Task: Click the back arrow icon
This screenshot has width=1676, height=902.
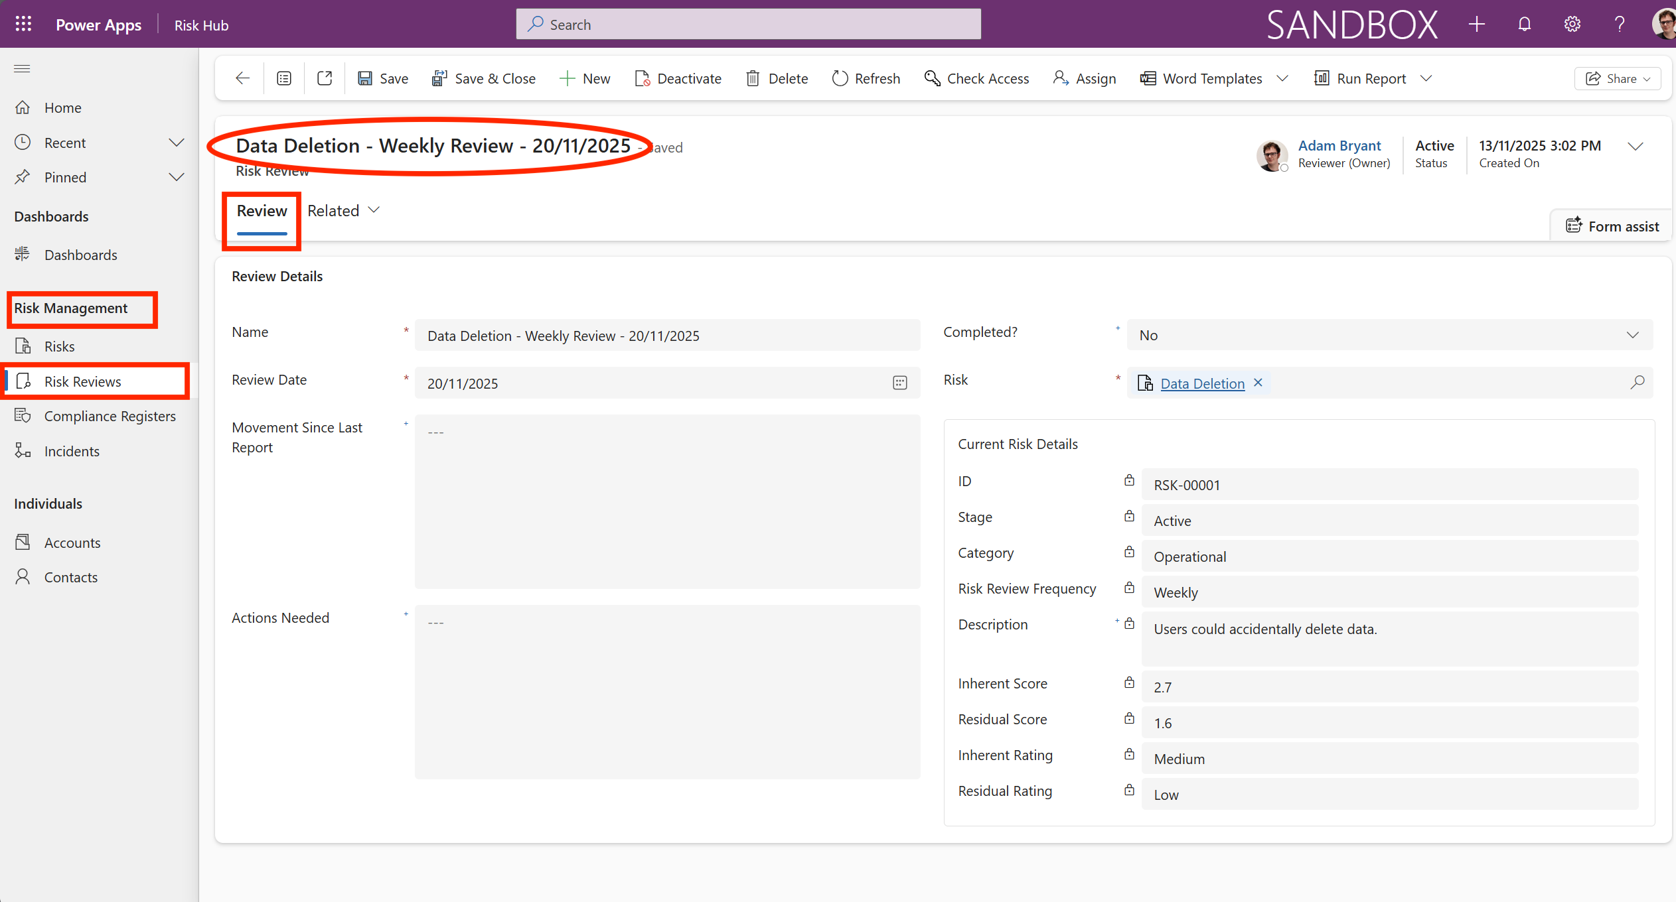Action: point(242,78)
